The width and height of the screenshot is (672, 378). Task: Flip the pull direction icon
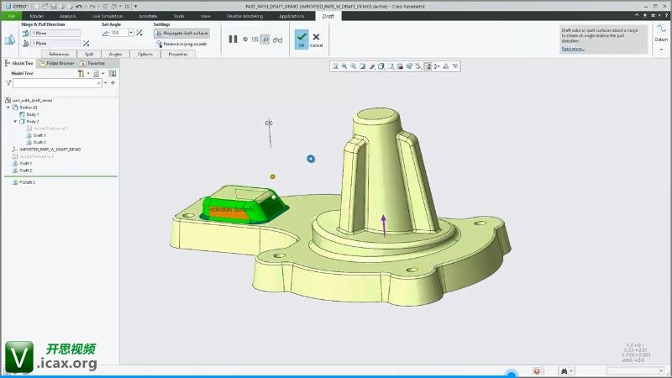coord(87,43)
